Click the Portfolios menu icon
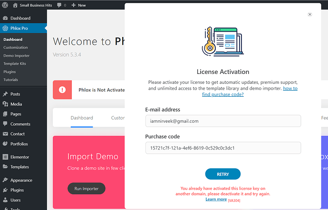The width and height of the screenshot is (328, 210). pyautogui.click(x=5, y=144)
